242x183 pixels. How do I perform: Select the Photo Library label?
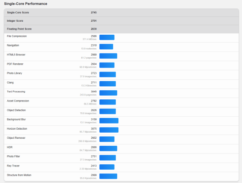15,73
